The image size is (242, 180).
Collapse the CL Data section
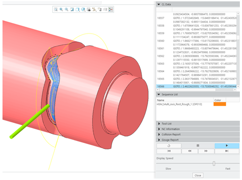point(159,4)
